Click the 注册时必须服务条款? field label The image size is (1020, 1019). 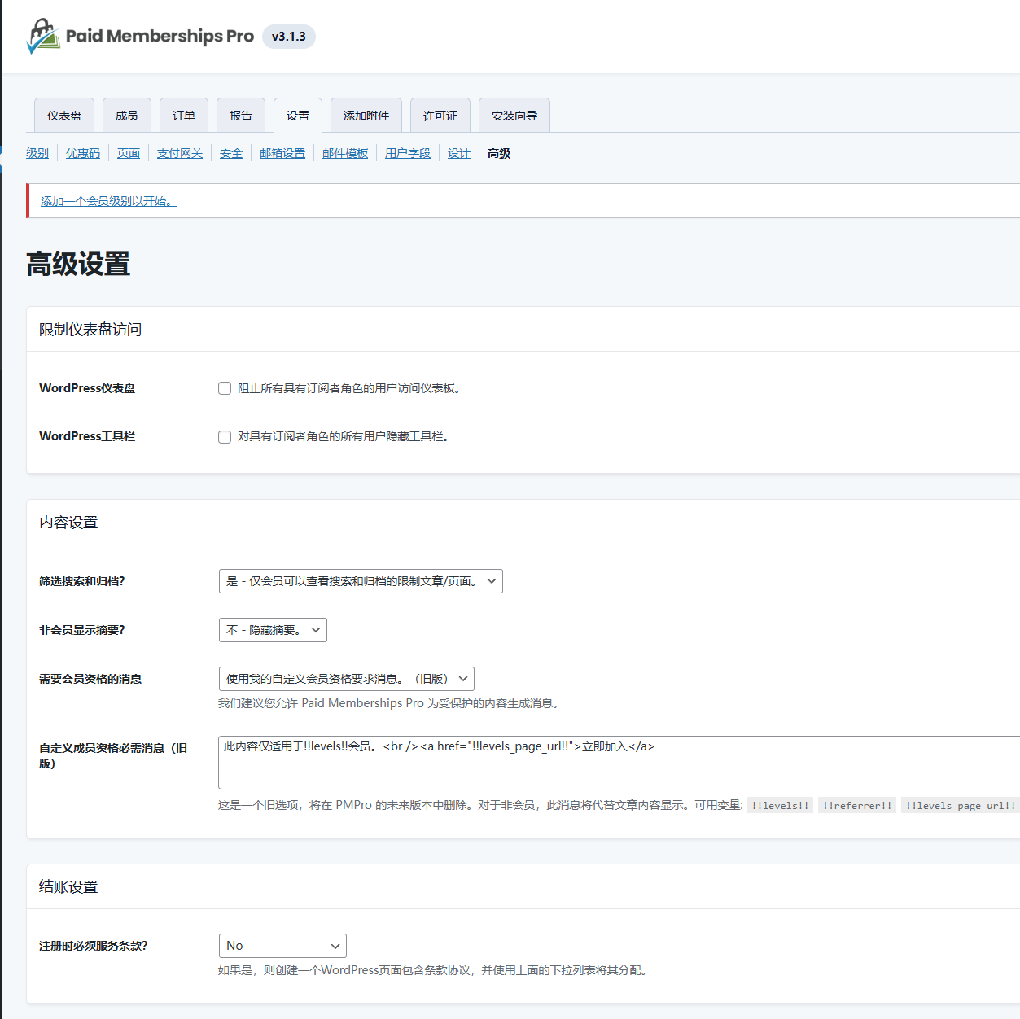(x=94, y=946)
